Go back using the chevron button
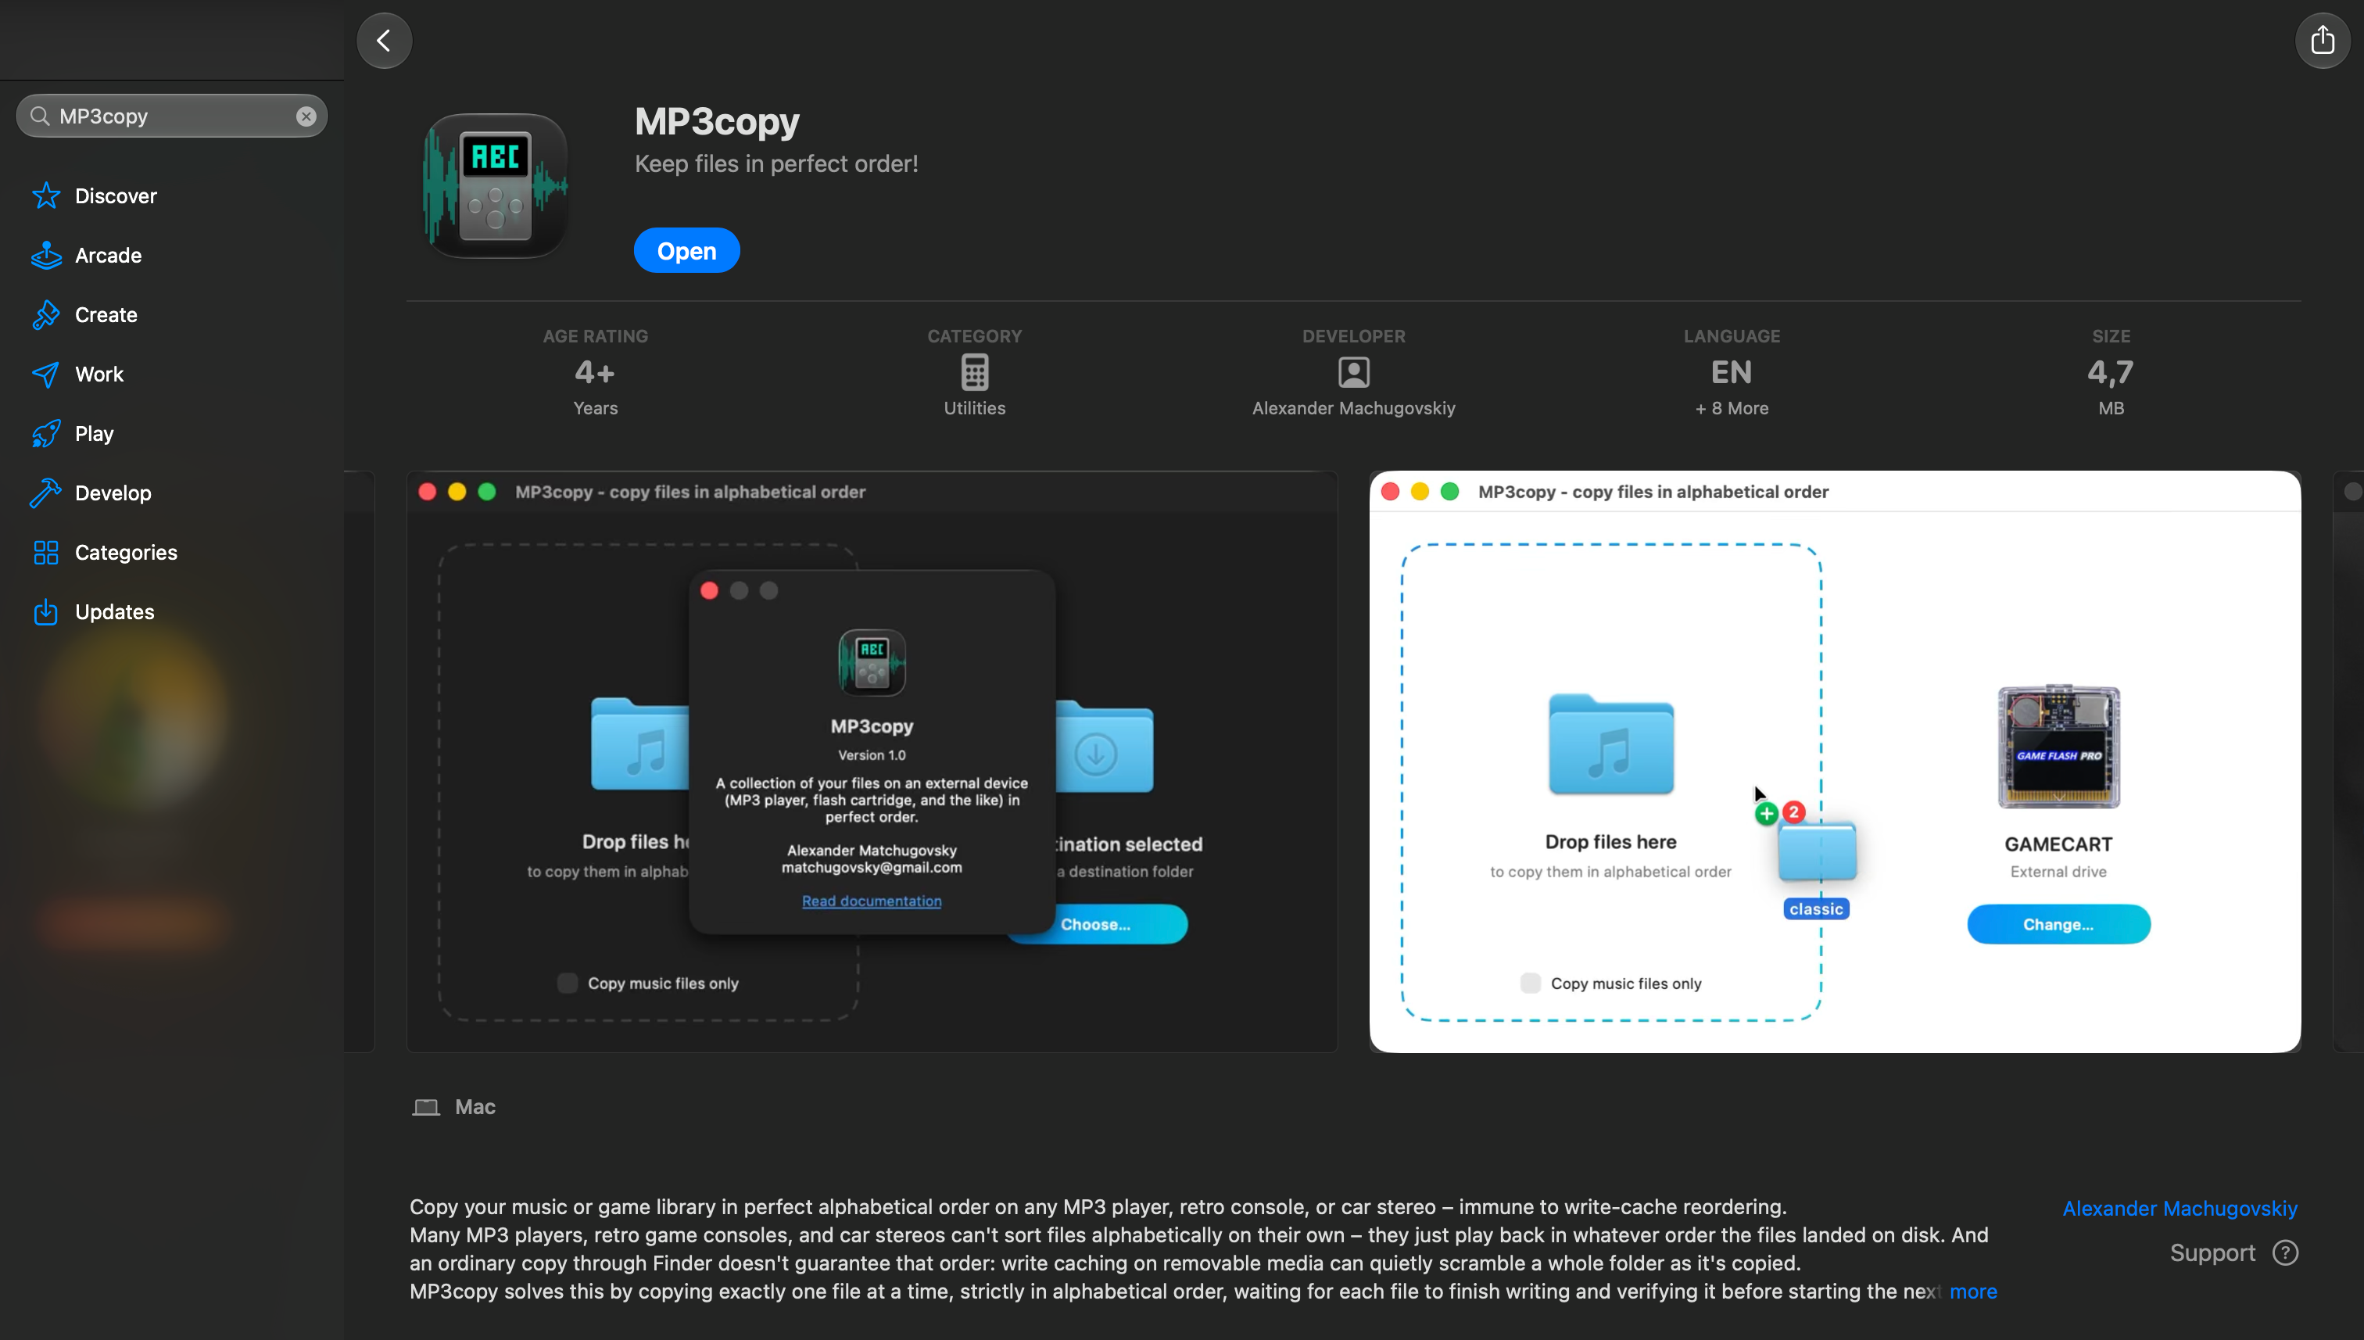The width and height of the screenshot is (2364, 1340). click(x=384, y=41)
